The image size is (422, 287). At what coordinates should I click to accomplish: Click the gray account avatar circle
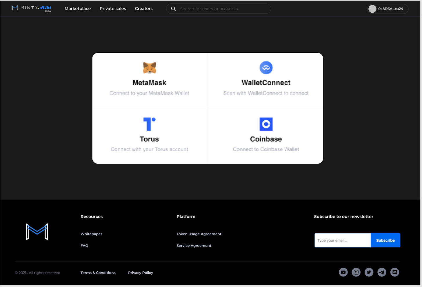[372, 9]
